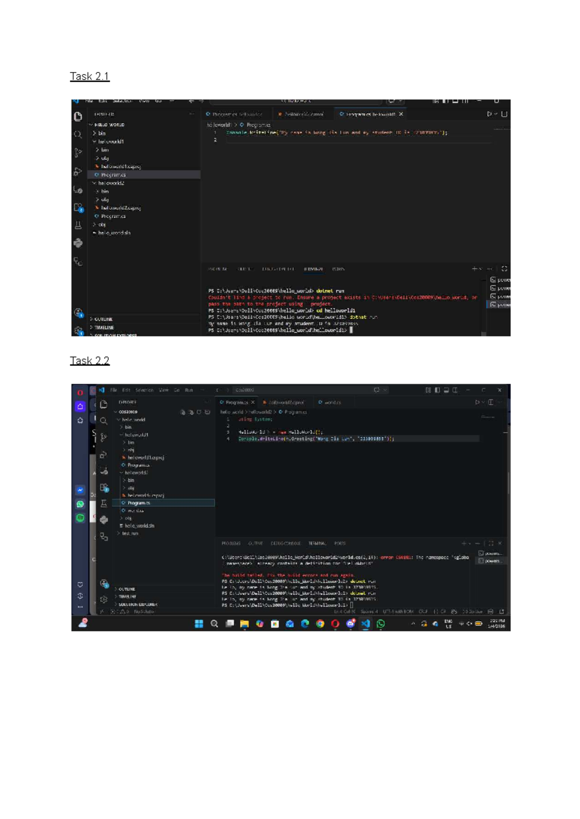The image size is (580, 819).
Task: Open Run menu in Task 2.2 VS Code
Action: [x=189, y=390]
